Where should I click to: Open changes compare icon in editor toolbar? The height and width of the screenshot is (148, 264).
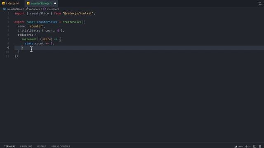260,3
